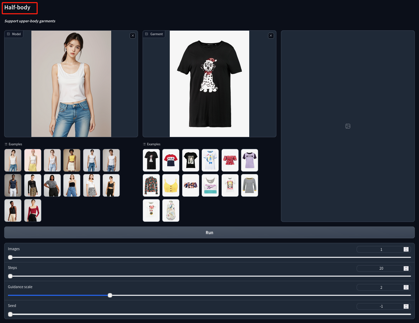Viewport: 419px width, 323px height.
Task: Use the Images field stepper arrows
Action: tap(406, 249)
